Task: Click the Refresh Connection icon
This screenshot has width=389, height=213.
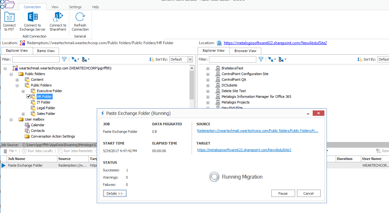Action: pyautogui.click(x=80, y=17)
